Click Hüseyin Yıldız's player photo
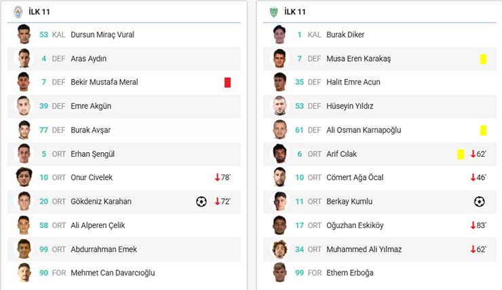Image resolution: width=502 pixels, height=290 pixels. pyautogui.click(x=280, y=106)
